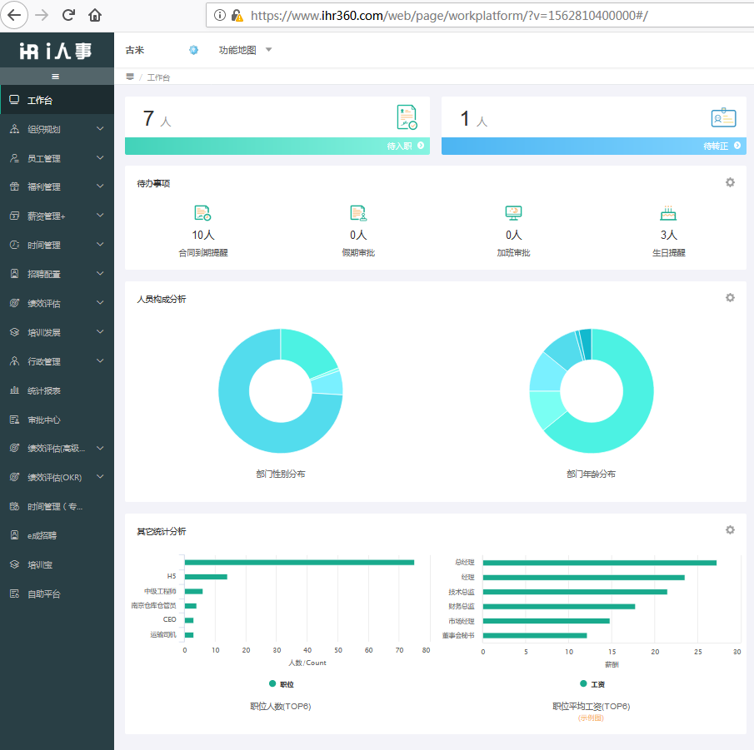The height and width of the screenshot is (750, 754).
Task: Click the browser back arrow button
Action: [x=14, y=15]
